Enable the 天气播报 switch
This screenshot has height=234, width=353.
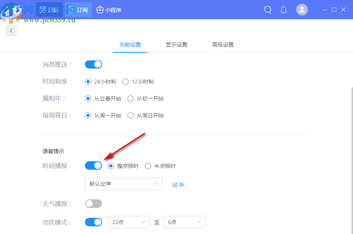coord(93,204)
